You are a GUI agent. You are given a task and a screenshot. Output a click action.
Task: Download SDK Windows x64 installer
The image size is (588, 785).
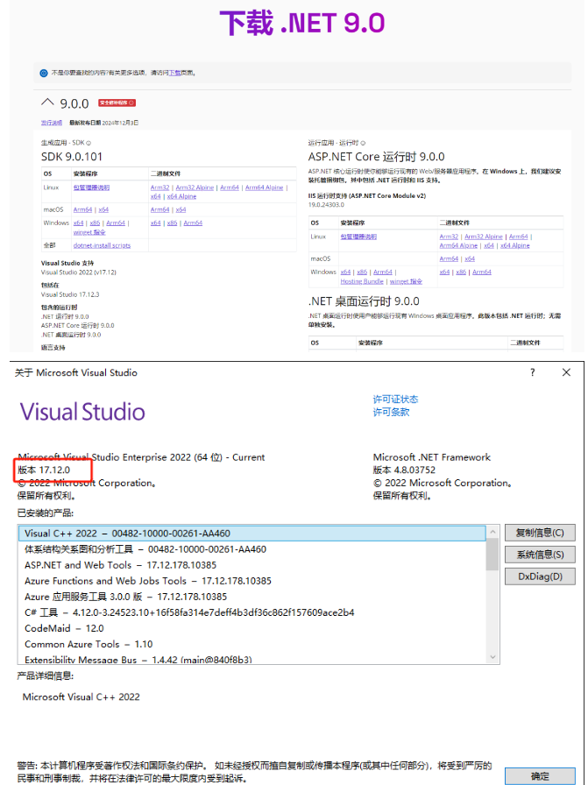pos(78,223)
